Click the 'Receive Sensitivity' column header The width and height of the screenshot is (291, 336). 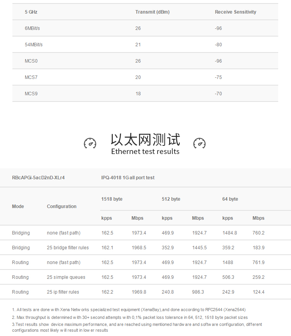[x=236, y=12]
